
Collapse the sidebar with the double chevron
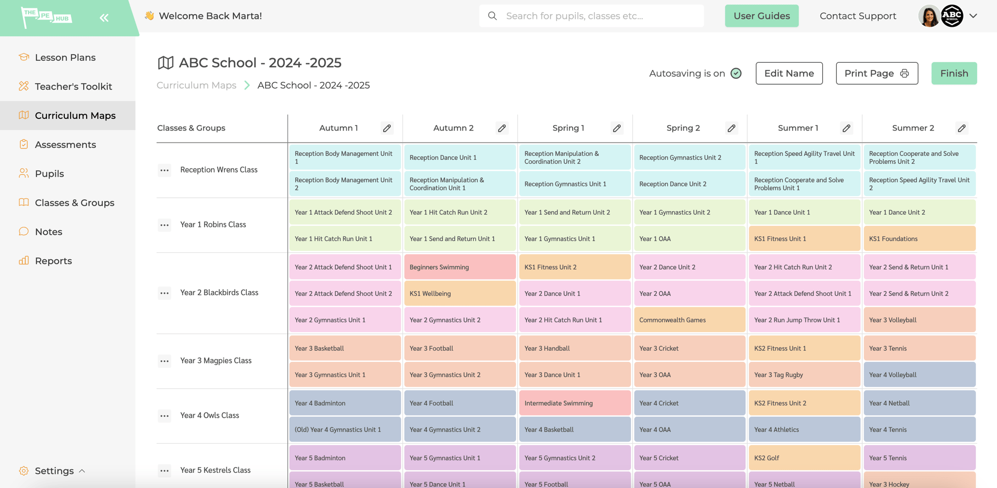coord(104,18)
